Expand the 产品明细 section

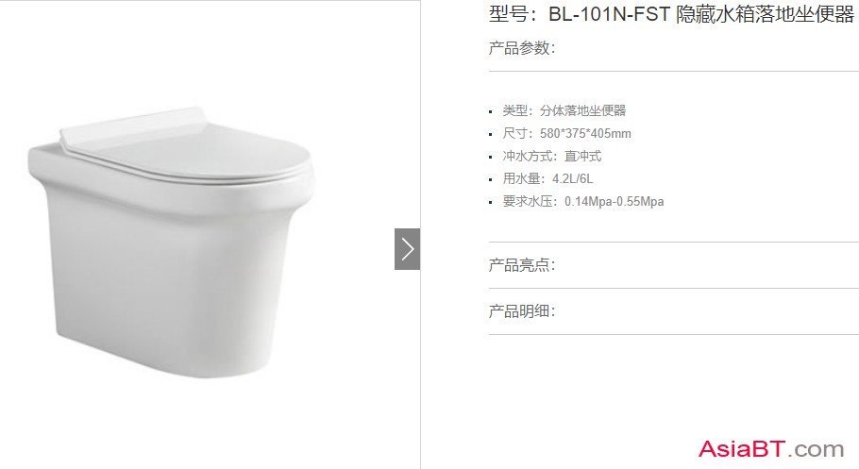coord(521,311)
